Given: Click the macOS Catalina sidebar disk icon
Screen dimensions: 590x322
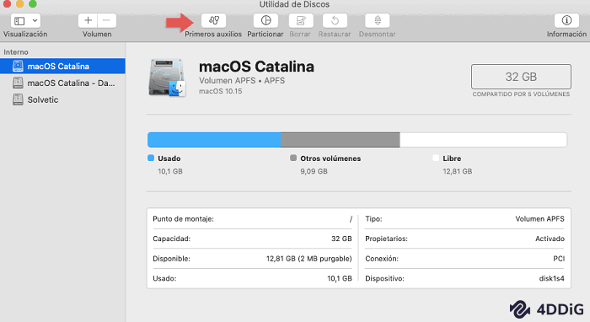Looking at the screenshot, I should (x=18, y=66).
